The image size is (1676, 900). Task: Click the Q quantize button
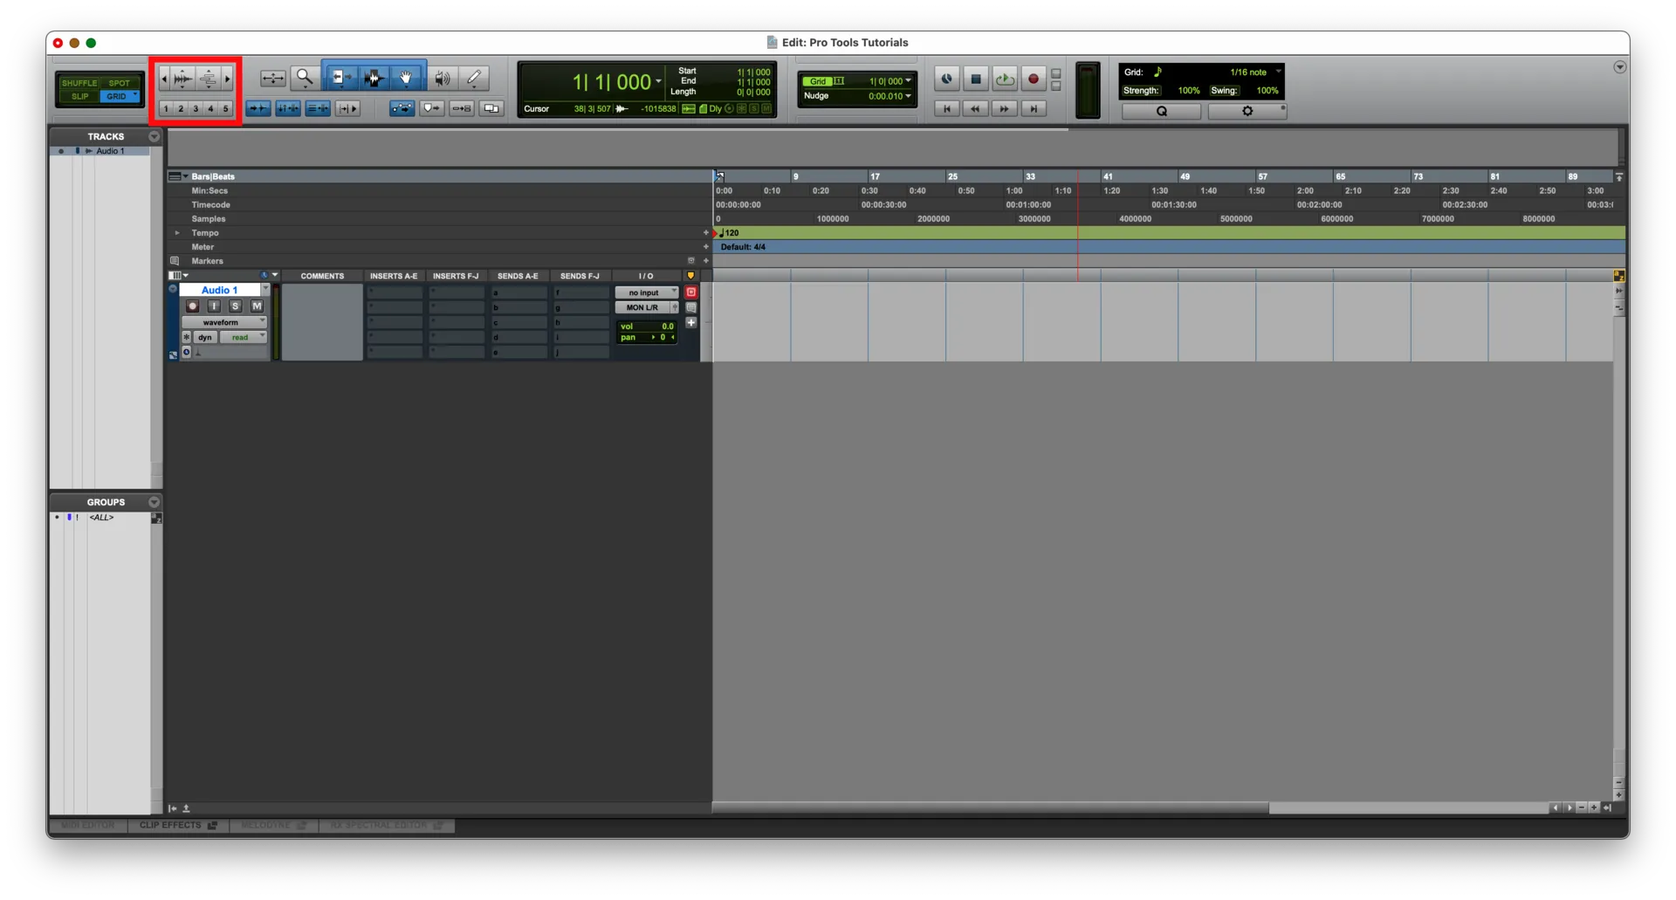coord(1161,111)
